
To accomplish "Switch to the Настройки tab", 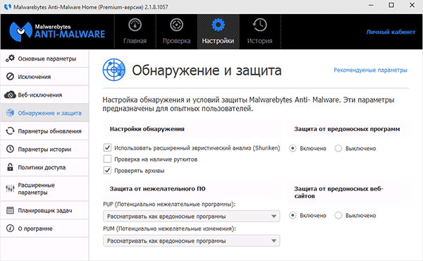I will (x=218, y=32).
